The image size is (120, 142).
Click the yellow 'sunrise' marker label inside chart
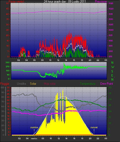[34, 127]
